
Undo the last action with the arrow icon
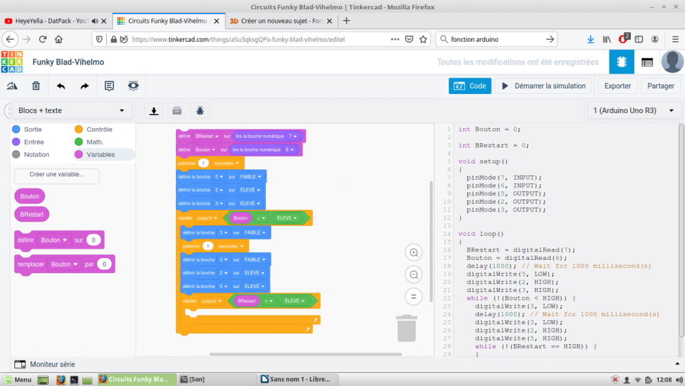[61, 86]
